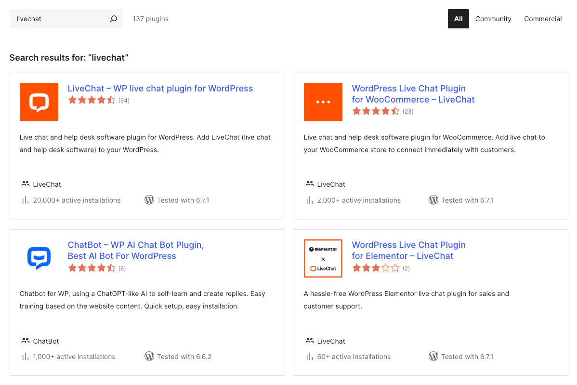Click the ChatBot author name

[x=46, y=341]
